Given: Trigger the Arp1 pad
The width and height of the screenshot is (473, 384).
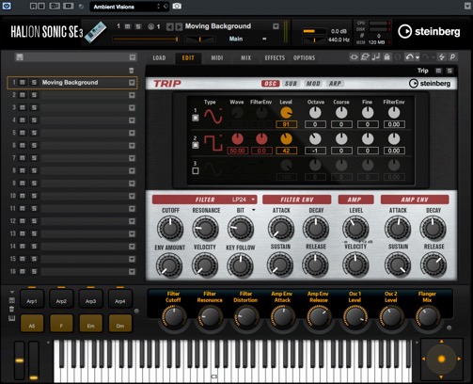Looking at the screenshot, I should (32, 299).
